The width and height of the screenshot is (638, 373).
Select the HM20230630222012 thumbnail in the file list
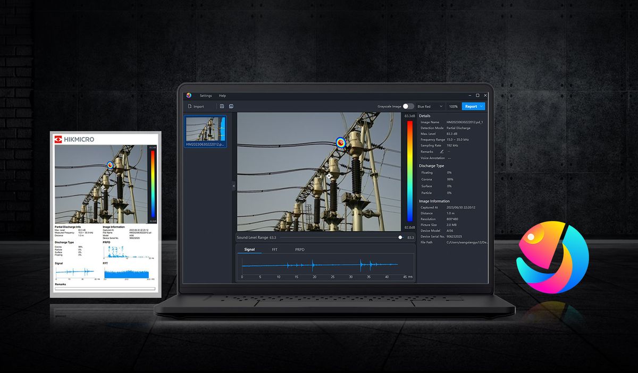(205, 131)
